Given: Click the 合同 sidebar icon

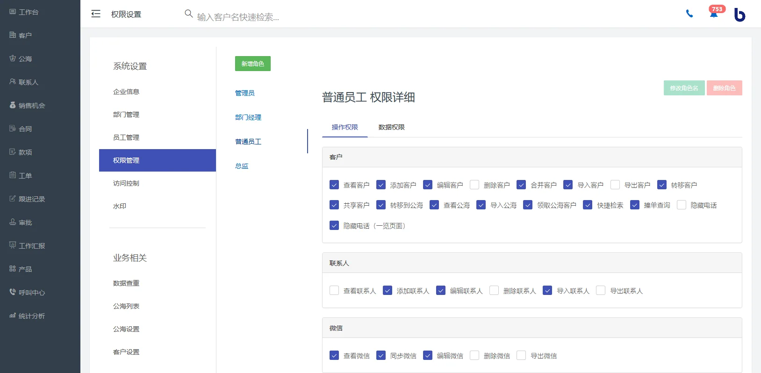Looking at the screenshot, I should (13, 129).
